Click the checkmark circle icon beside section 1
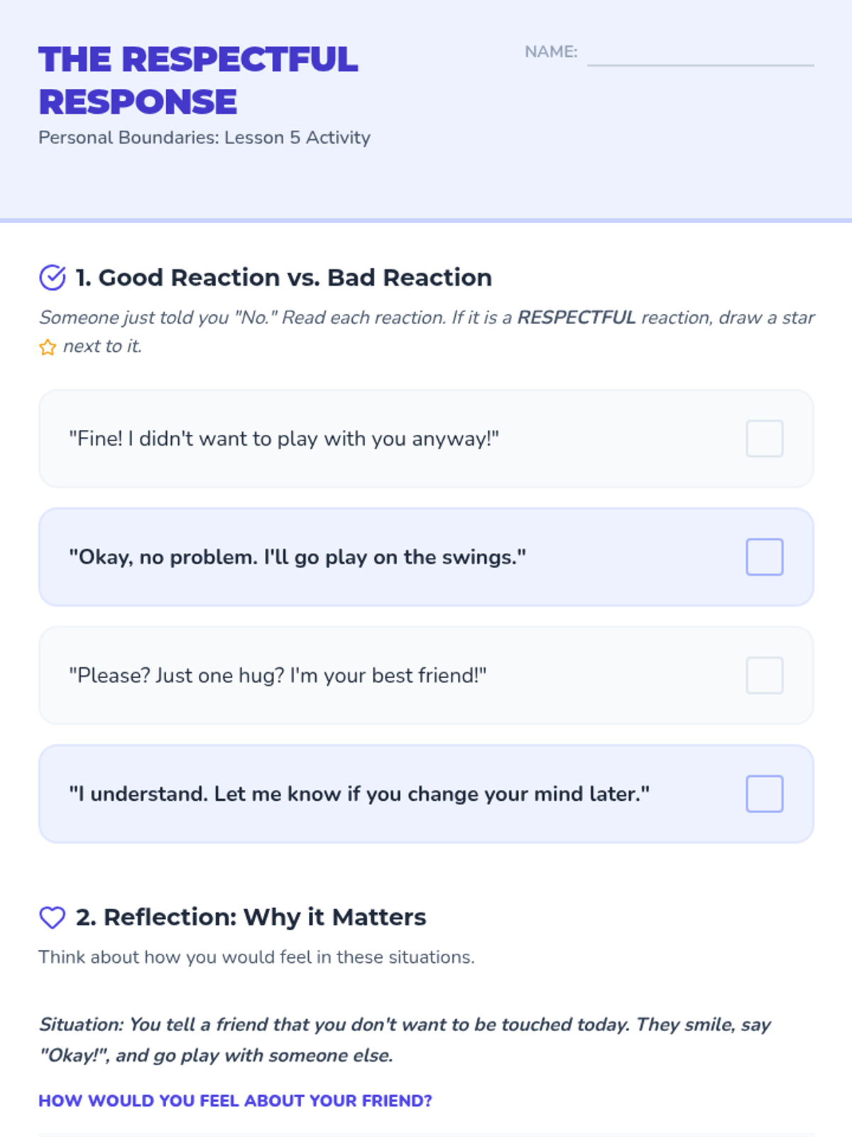The width and height of the screenshot is (852, 1137). (53, 277)
